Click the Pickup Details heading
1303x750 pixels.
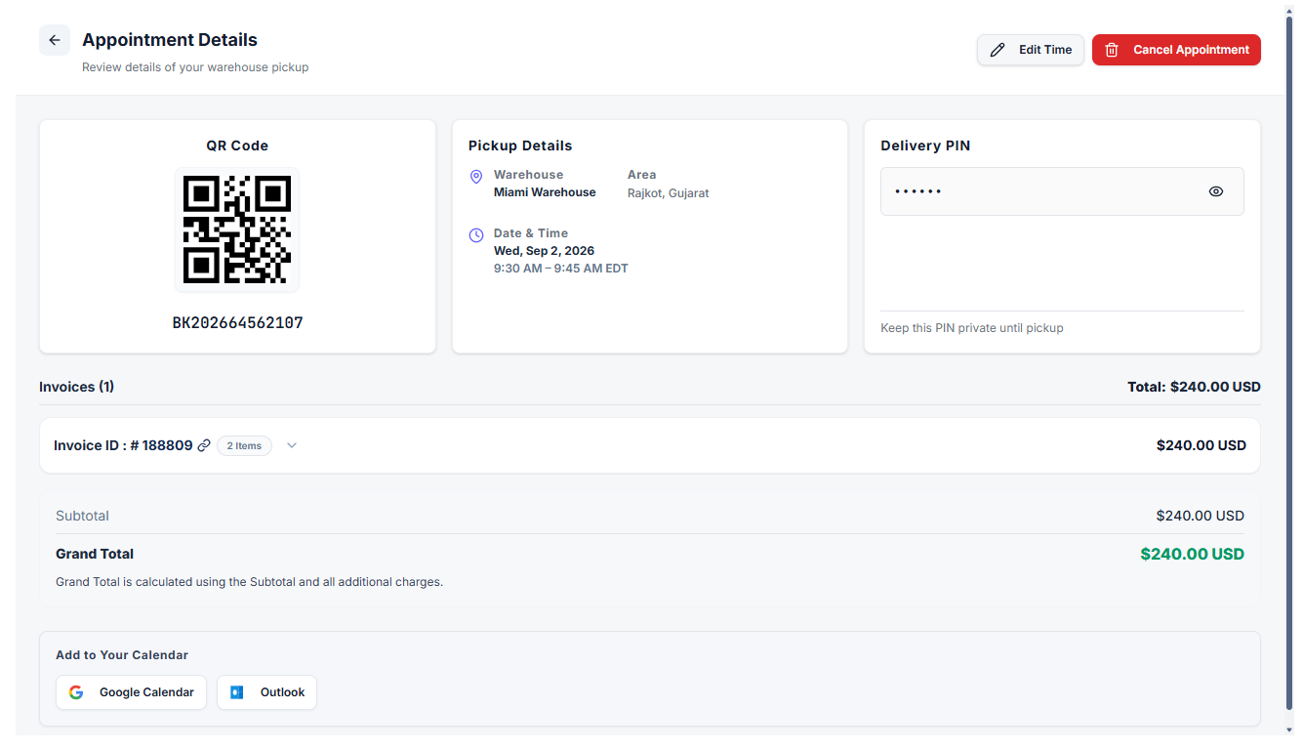click(520, 146)
